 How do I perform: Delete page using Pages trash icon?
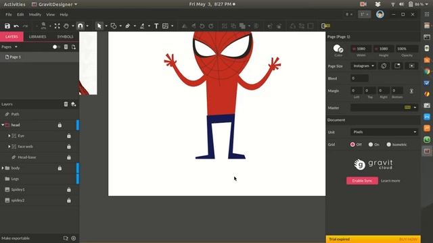pos(66,47)
